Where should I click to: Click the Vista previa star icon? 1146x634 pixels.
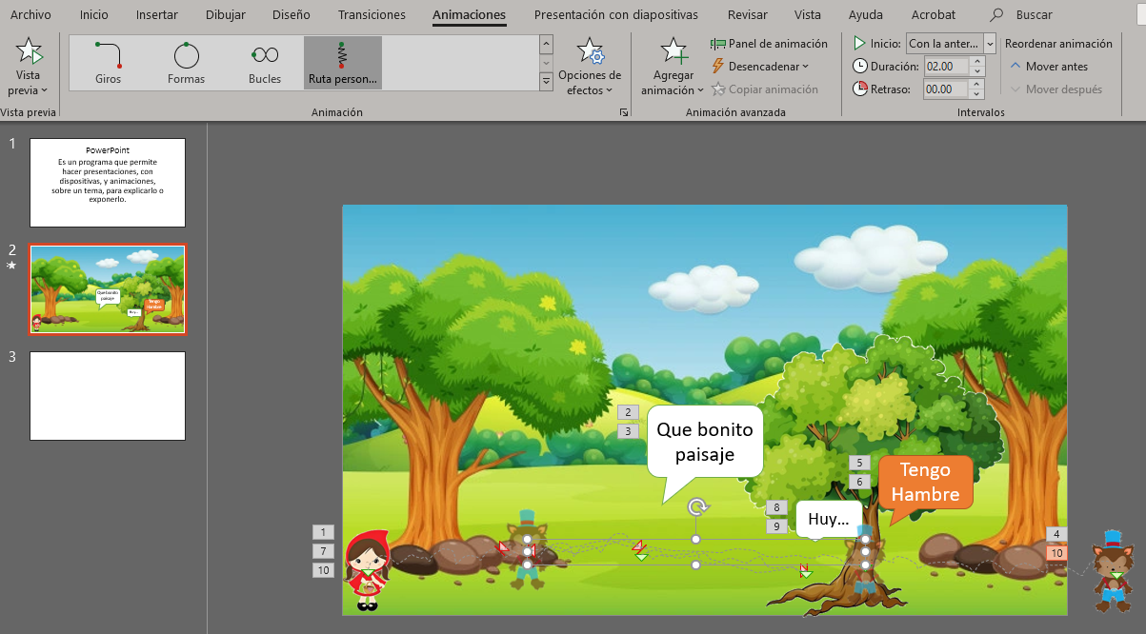[29, 52]
